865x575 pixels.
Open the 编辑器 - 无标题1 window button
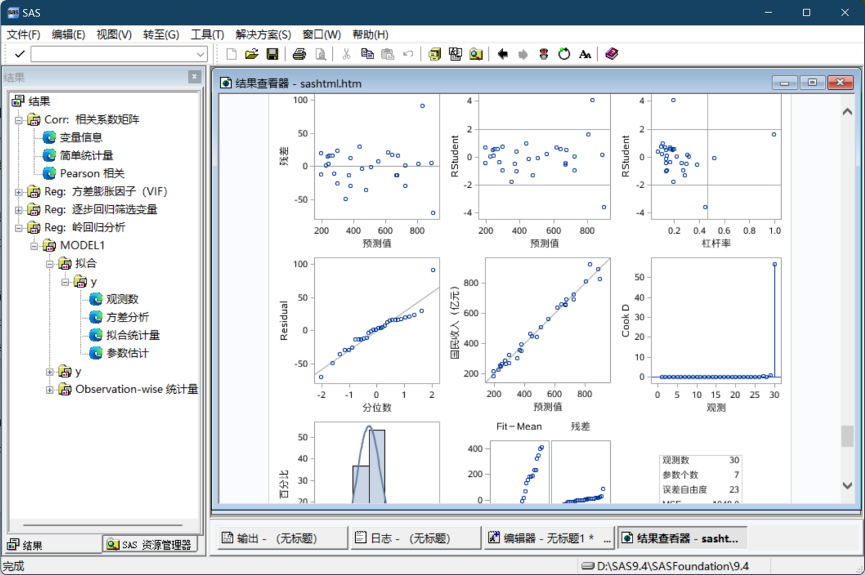(x=549, y=538)
